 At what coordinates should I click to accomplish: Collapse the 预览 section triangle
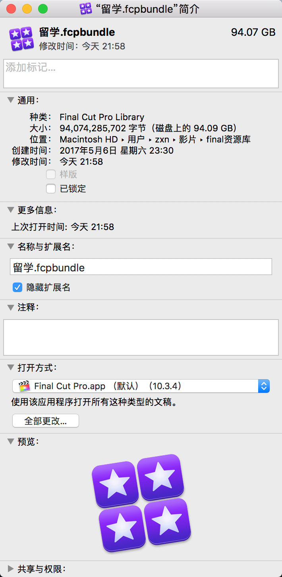(11, 441)
